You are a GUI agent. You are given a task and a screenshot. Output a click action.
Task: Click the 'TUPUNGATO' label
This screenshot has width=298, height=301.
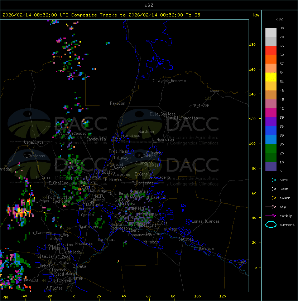(x=58, y=248)
